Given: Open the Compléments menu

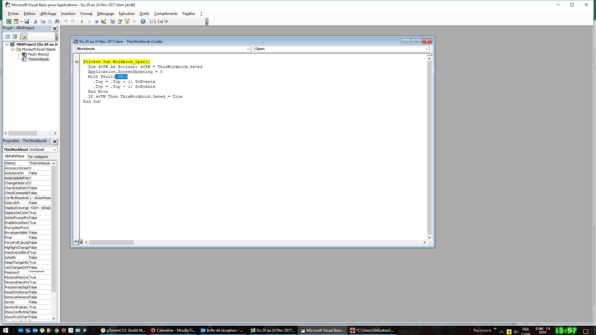Looking at the screenshot, I should [166, 14].
